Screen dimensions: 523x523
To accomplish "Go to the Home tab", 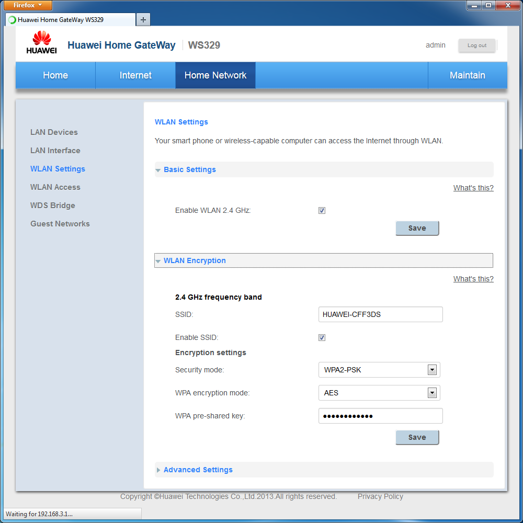I will pos(55,75).
